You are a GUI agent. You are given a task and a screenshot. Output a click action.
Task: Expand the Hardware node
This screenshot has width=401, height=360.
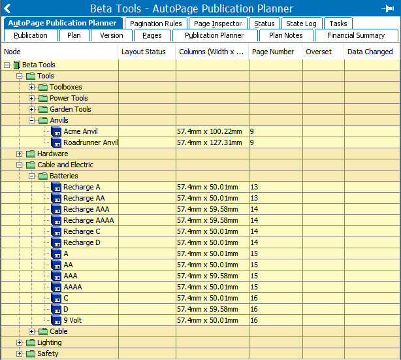coord(20,154)
